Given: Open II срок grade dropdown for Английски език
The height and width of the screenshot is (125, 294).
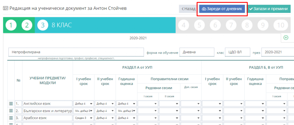Looking at the screenshot, I should coord(105,103).
